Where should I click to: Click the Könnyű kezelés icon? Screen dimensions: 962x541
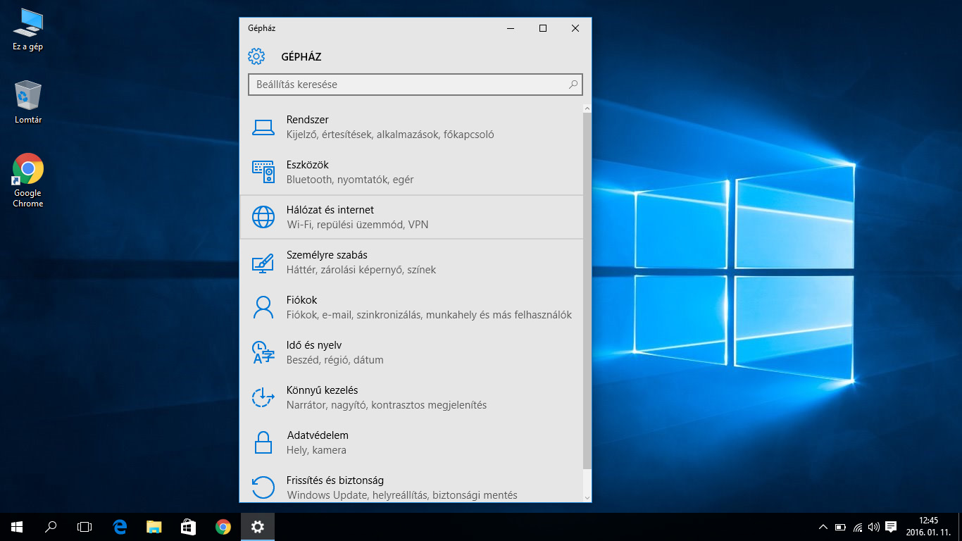pos(263,397)
